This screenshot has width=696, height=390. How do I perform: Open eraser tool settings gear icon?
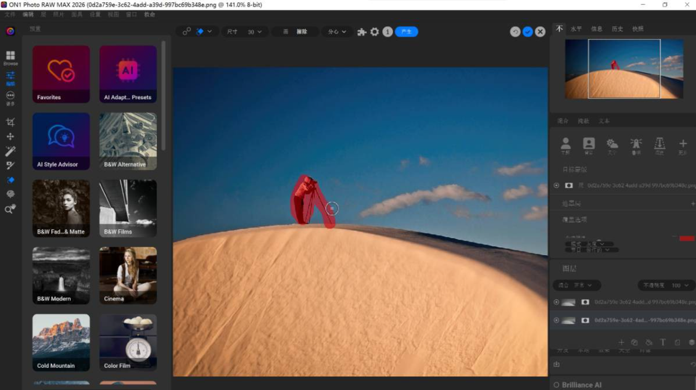click(375, 32)
